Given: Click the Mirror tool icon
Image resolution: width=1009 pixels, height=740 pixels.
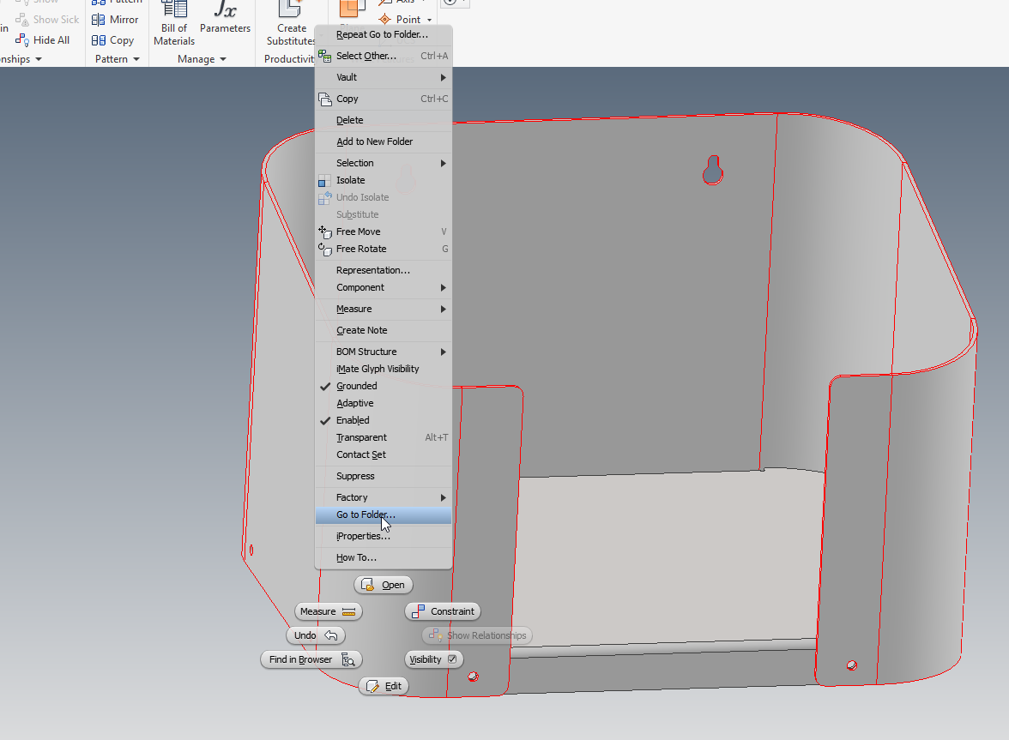Looking at the screenshot, I should [99, 19].
